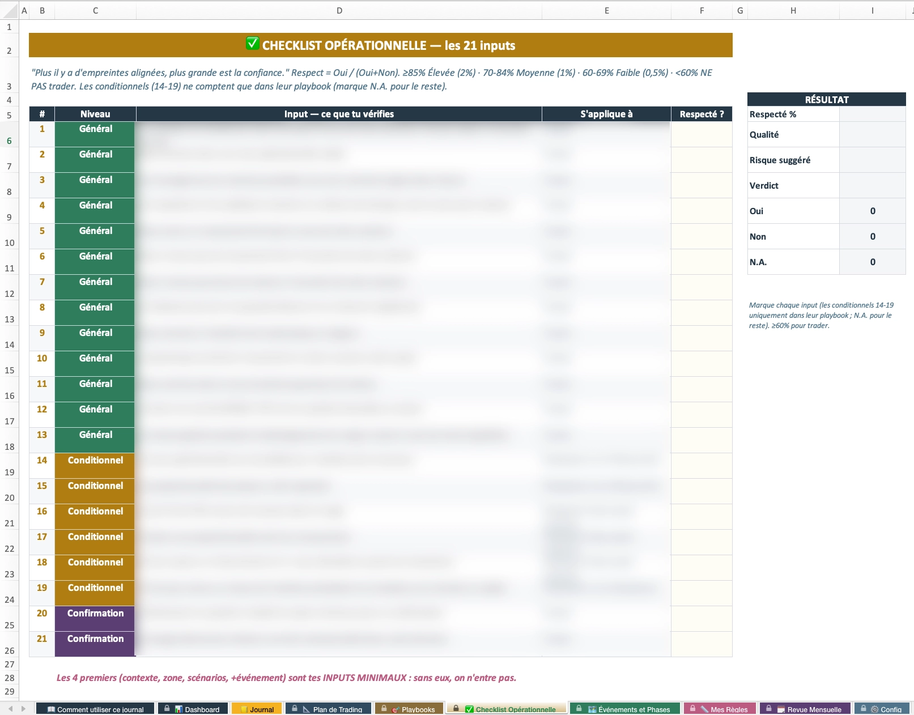Select column G header

point(740,10)
